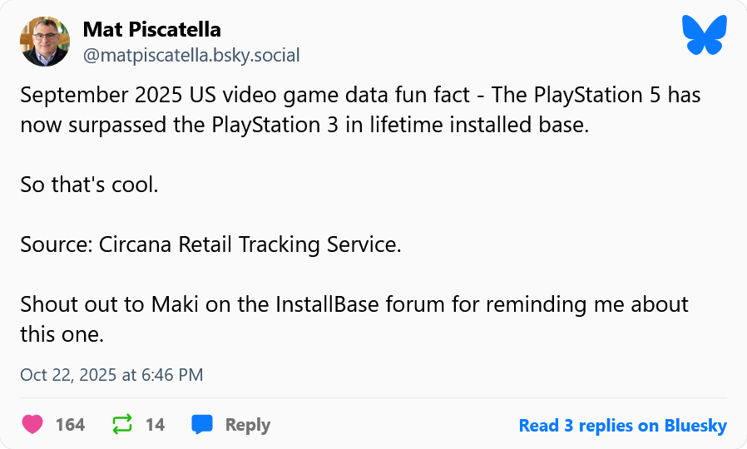Click the 14 reposts count
This screenshot has width=747, height=449.
pyautogui.click(x=155, y=425)
